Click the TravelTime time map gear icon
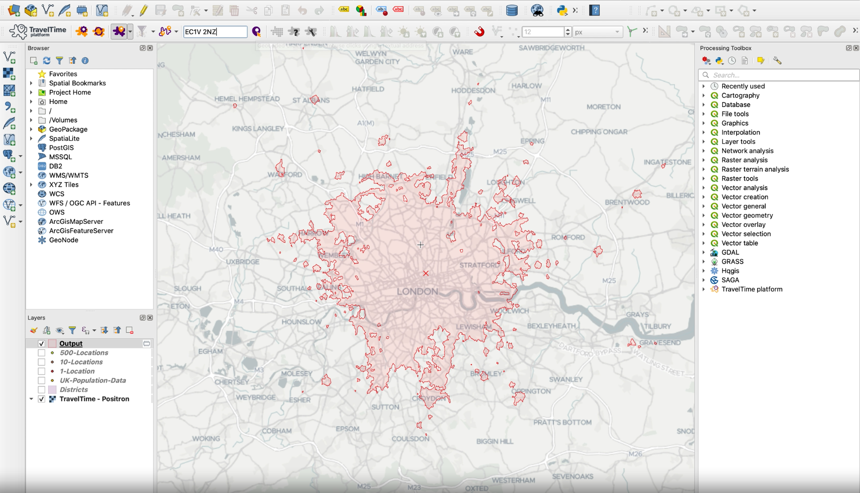 tap(82, 32)
